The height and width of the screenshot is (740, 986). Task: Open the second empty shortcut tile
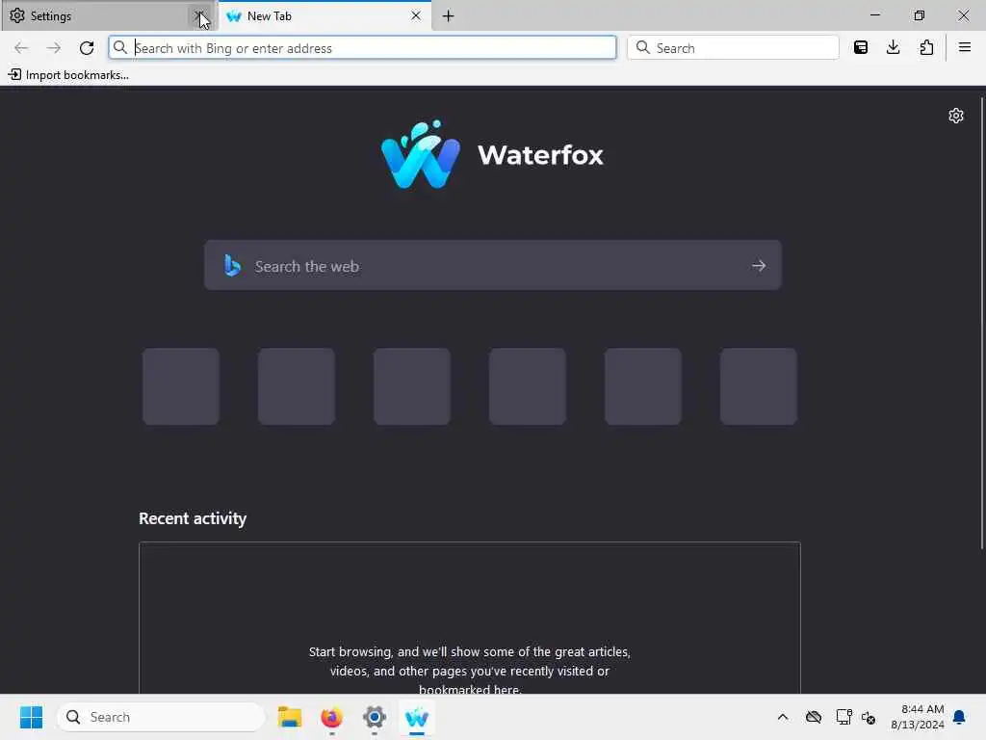297,386
